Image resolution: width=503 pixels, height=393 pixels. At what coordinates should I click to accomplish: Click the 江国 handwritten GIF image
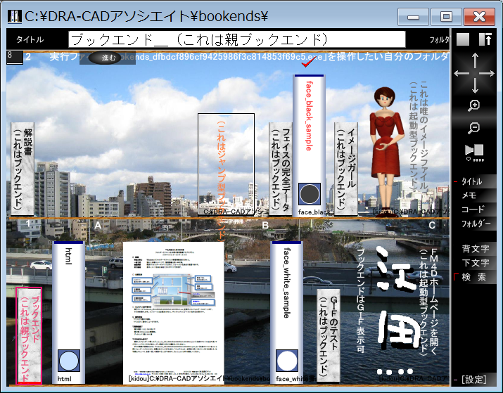pos(397,309)
